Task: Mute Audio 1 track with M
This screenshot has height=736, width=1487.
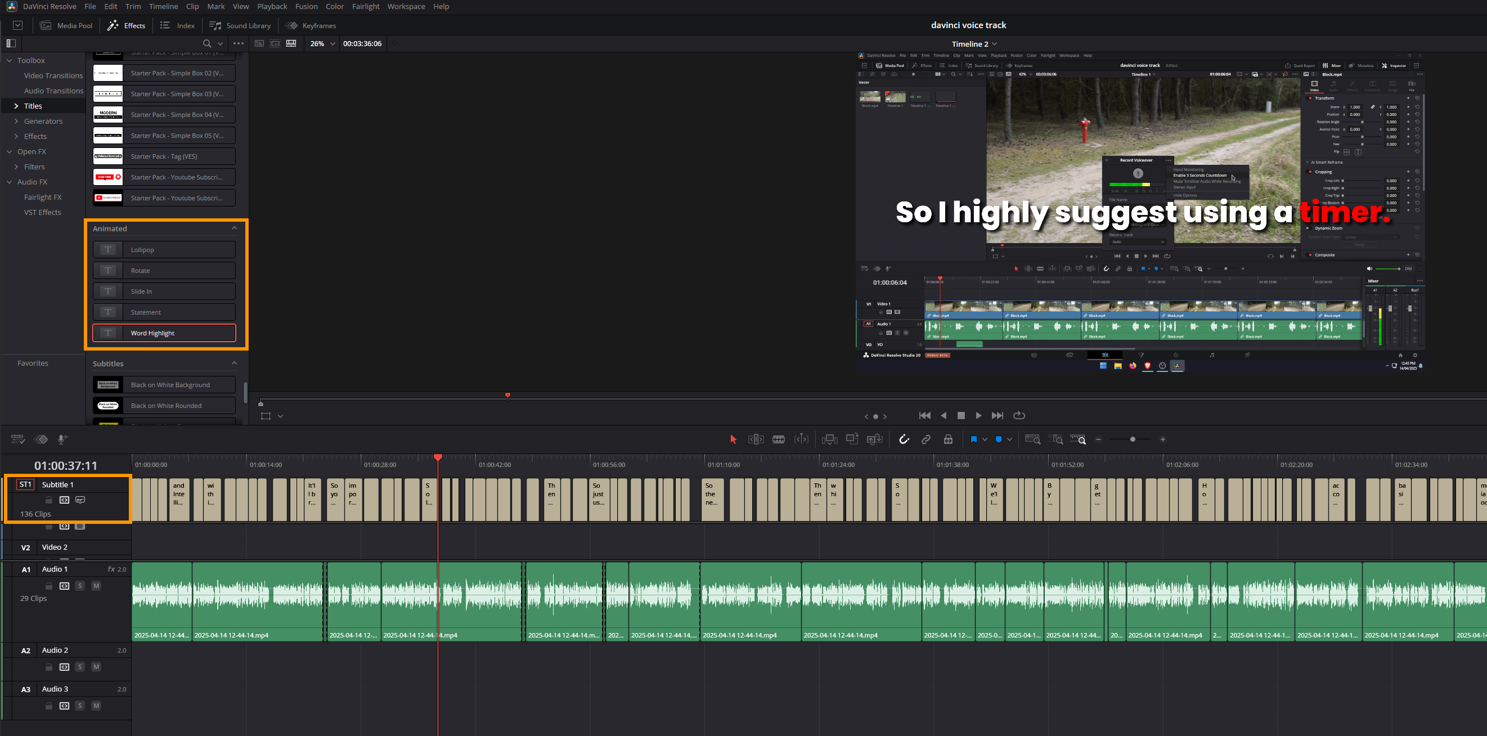Action: (96, 586)
